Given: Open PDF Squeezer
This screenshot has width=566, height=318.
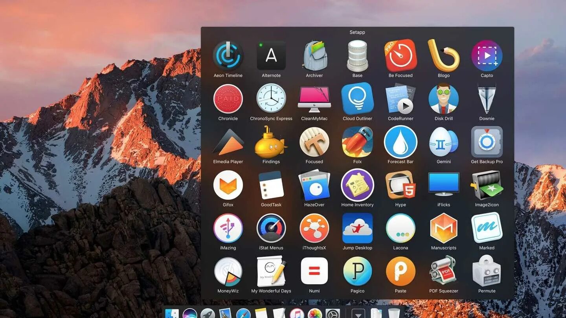Looking at the screenshot, I should point(444,272).
